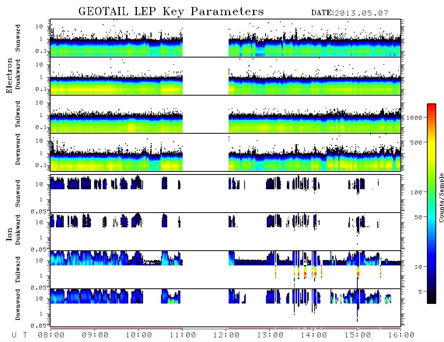Viewport: 444px width, 342px height.
Task: Select the Ion Dawnward axis label
Action: [18, 305]
